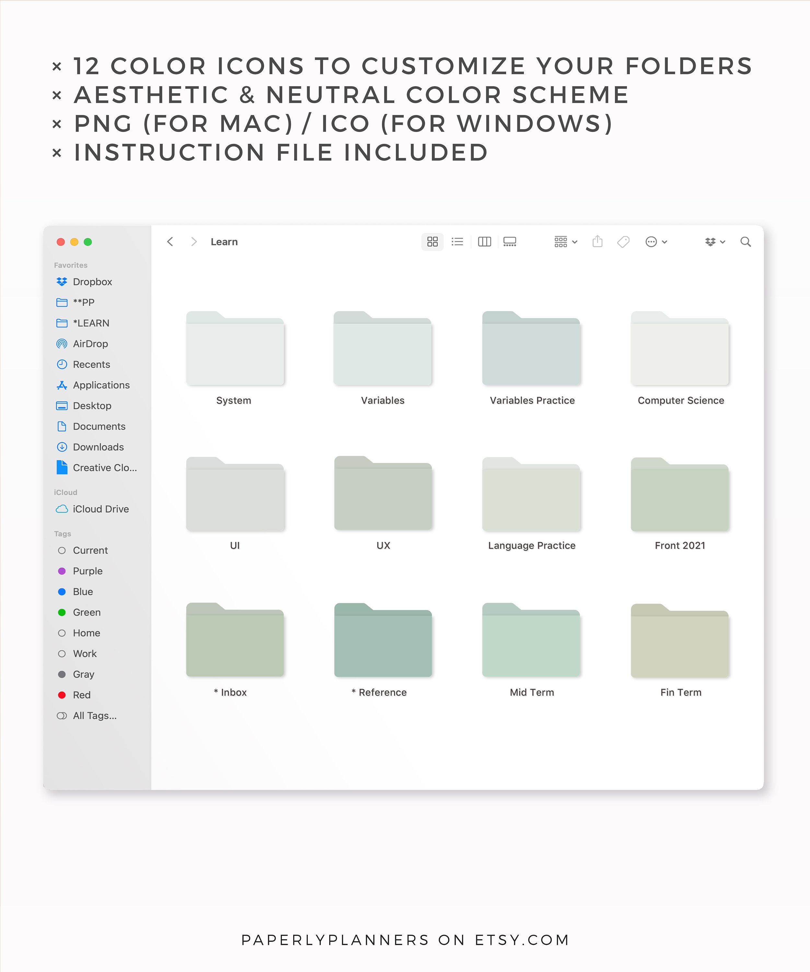Select the Purple tag
Viewport: 810px width, 972px height.
tap(87, 571)
